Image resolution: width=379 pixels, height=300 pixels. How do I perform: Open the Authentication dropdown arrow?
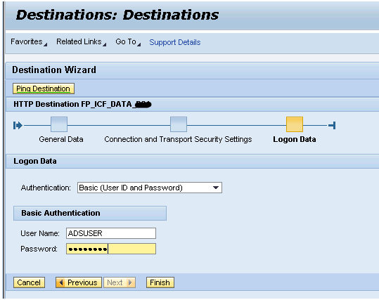point(216,188)
